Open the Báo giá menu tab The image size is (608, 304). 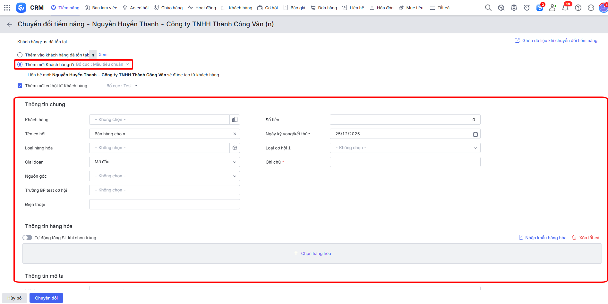tap(294, 8)
